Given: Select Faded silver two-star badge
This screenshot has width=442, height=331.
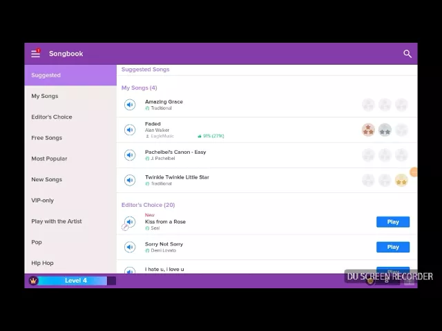Looking at the screenshot, I should (385, 130).
